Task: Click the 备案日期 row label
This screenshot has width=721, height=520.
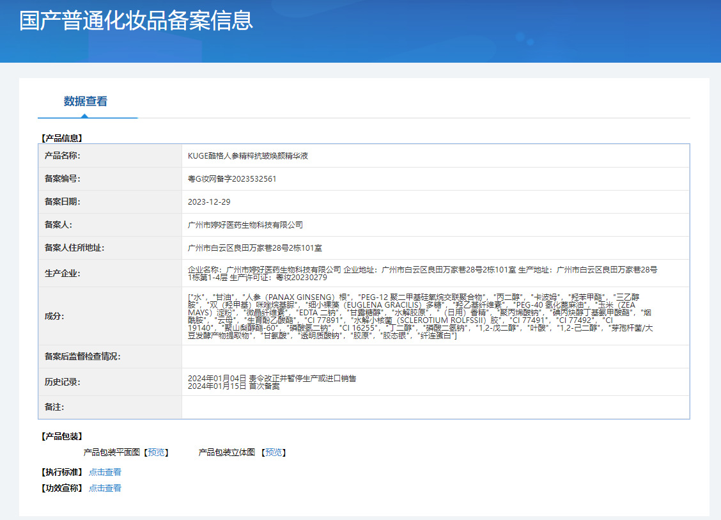Action: 63,202
